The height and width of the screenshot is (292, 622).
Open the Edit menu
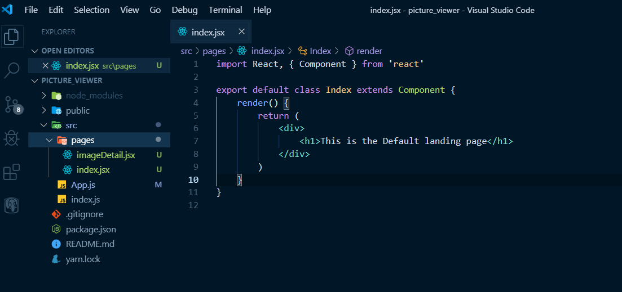(56, 10)
